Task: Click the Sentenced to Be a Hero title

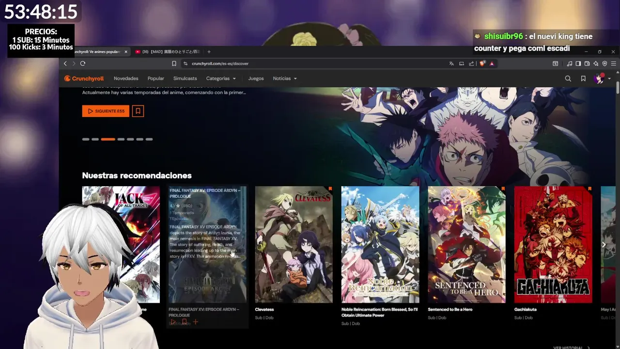Action: pyautogui.click(x=450, y=309)
